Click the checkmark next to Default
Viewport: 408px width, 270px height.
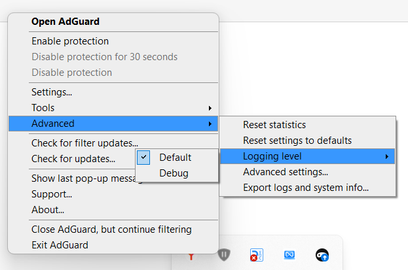[143, 158]
